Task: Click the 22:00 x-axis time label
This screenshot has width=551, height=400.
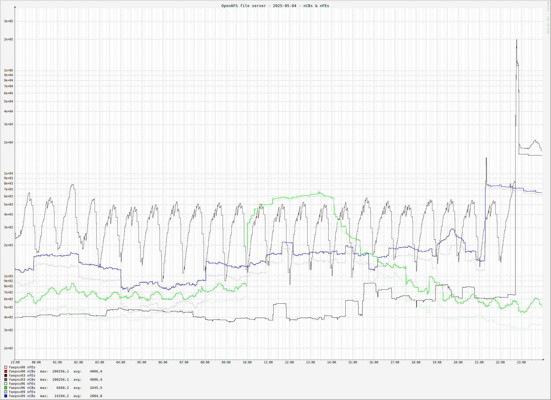Action: click(x=500, y=362)
